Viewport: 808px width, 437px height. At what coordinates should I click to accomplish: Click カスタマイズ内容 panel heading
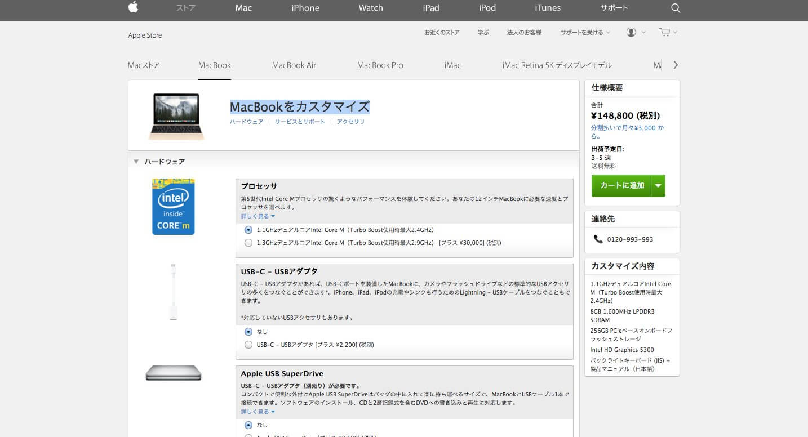coord(623,266)
